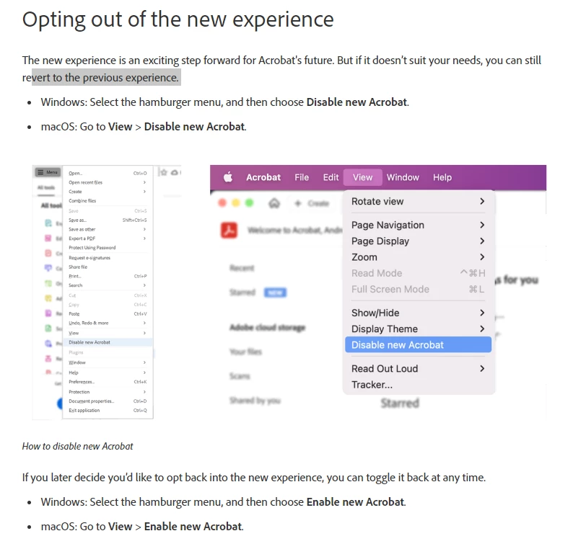
Task: Open Help menu in macOS menu bar
Action: 442,177
